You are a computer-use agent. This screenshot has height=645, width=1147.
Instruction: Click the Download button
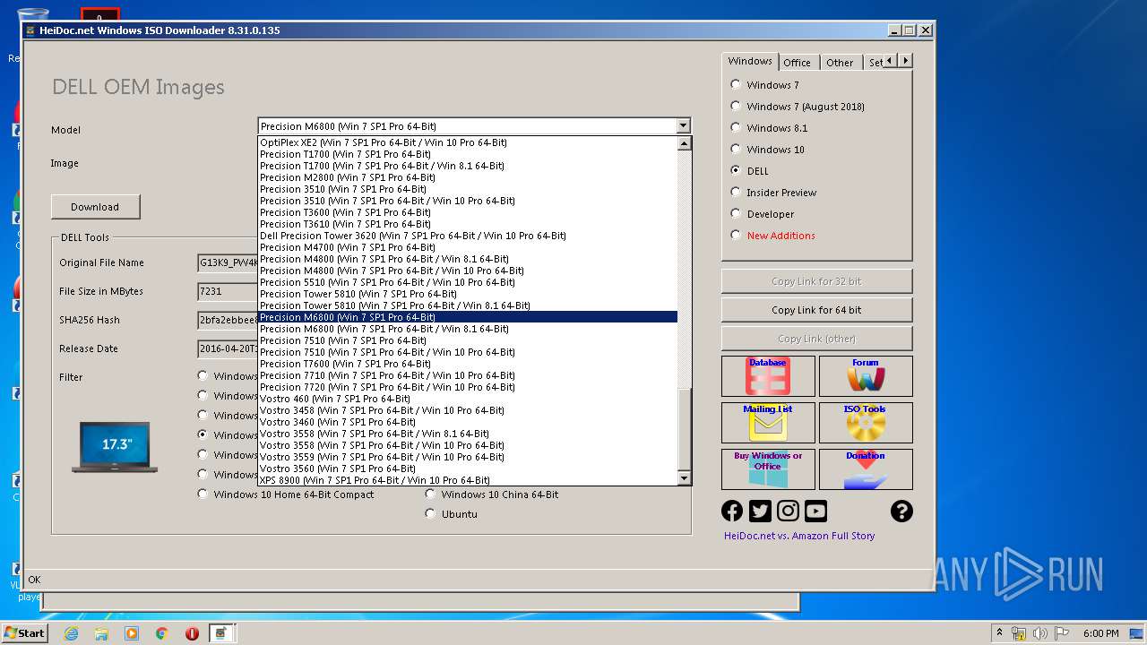(x=95, y=207)
